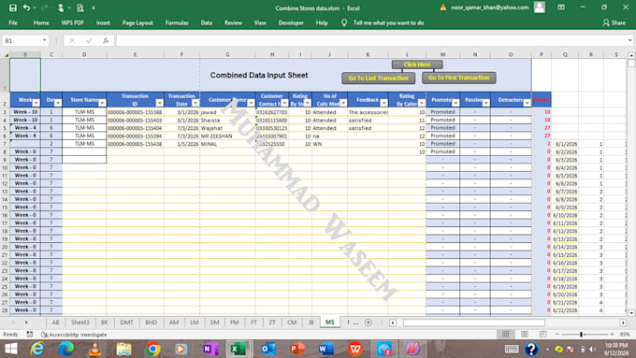Open the Detractors filter dropdown

pyautogui.click(x=527, y=103)
